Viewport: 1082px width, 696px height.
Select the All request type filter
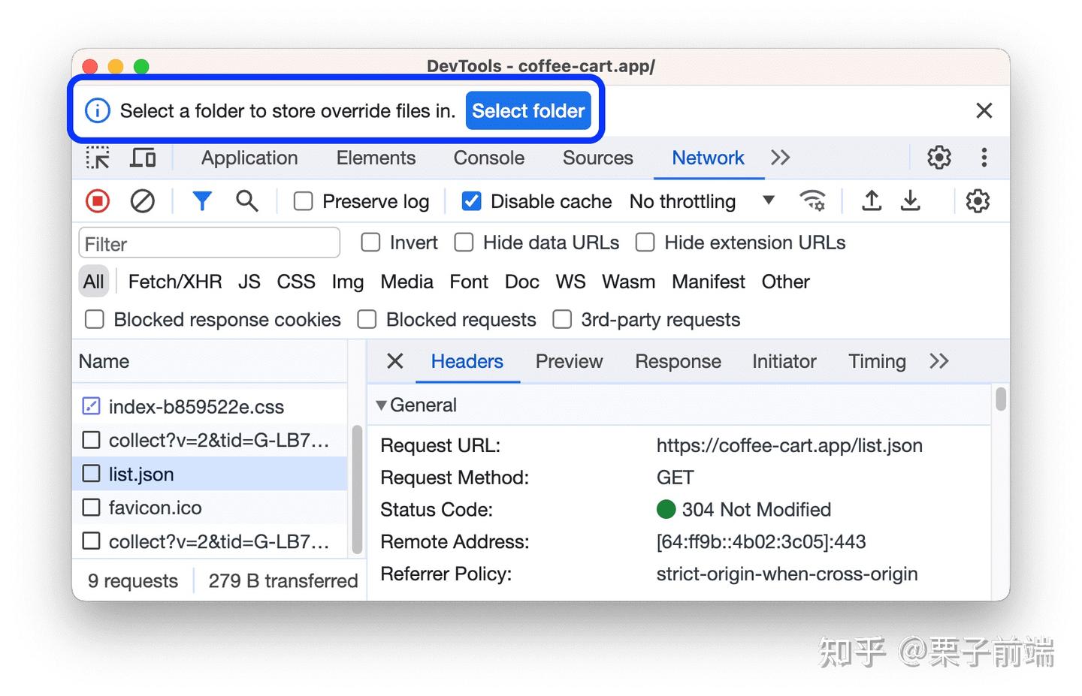click(x=94, y=282)
